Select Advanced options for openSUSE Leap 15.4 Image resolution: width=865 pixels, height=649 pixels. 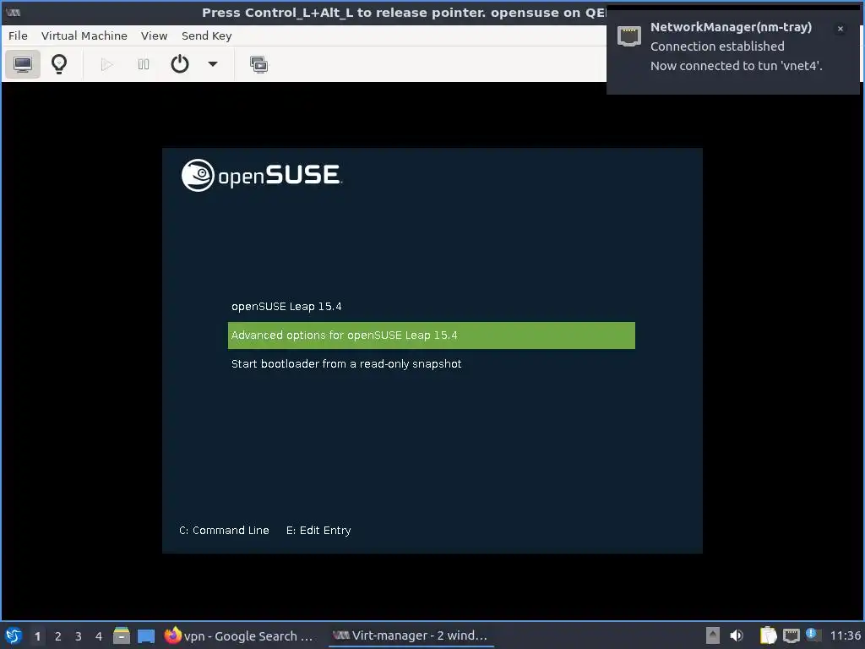432,335
